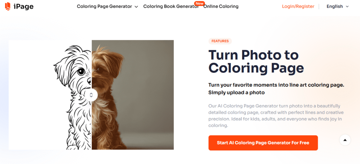
Task: Grab the before/after comparison slider handle
Action: [91, 95]
